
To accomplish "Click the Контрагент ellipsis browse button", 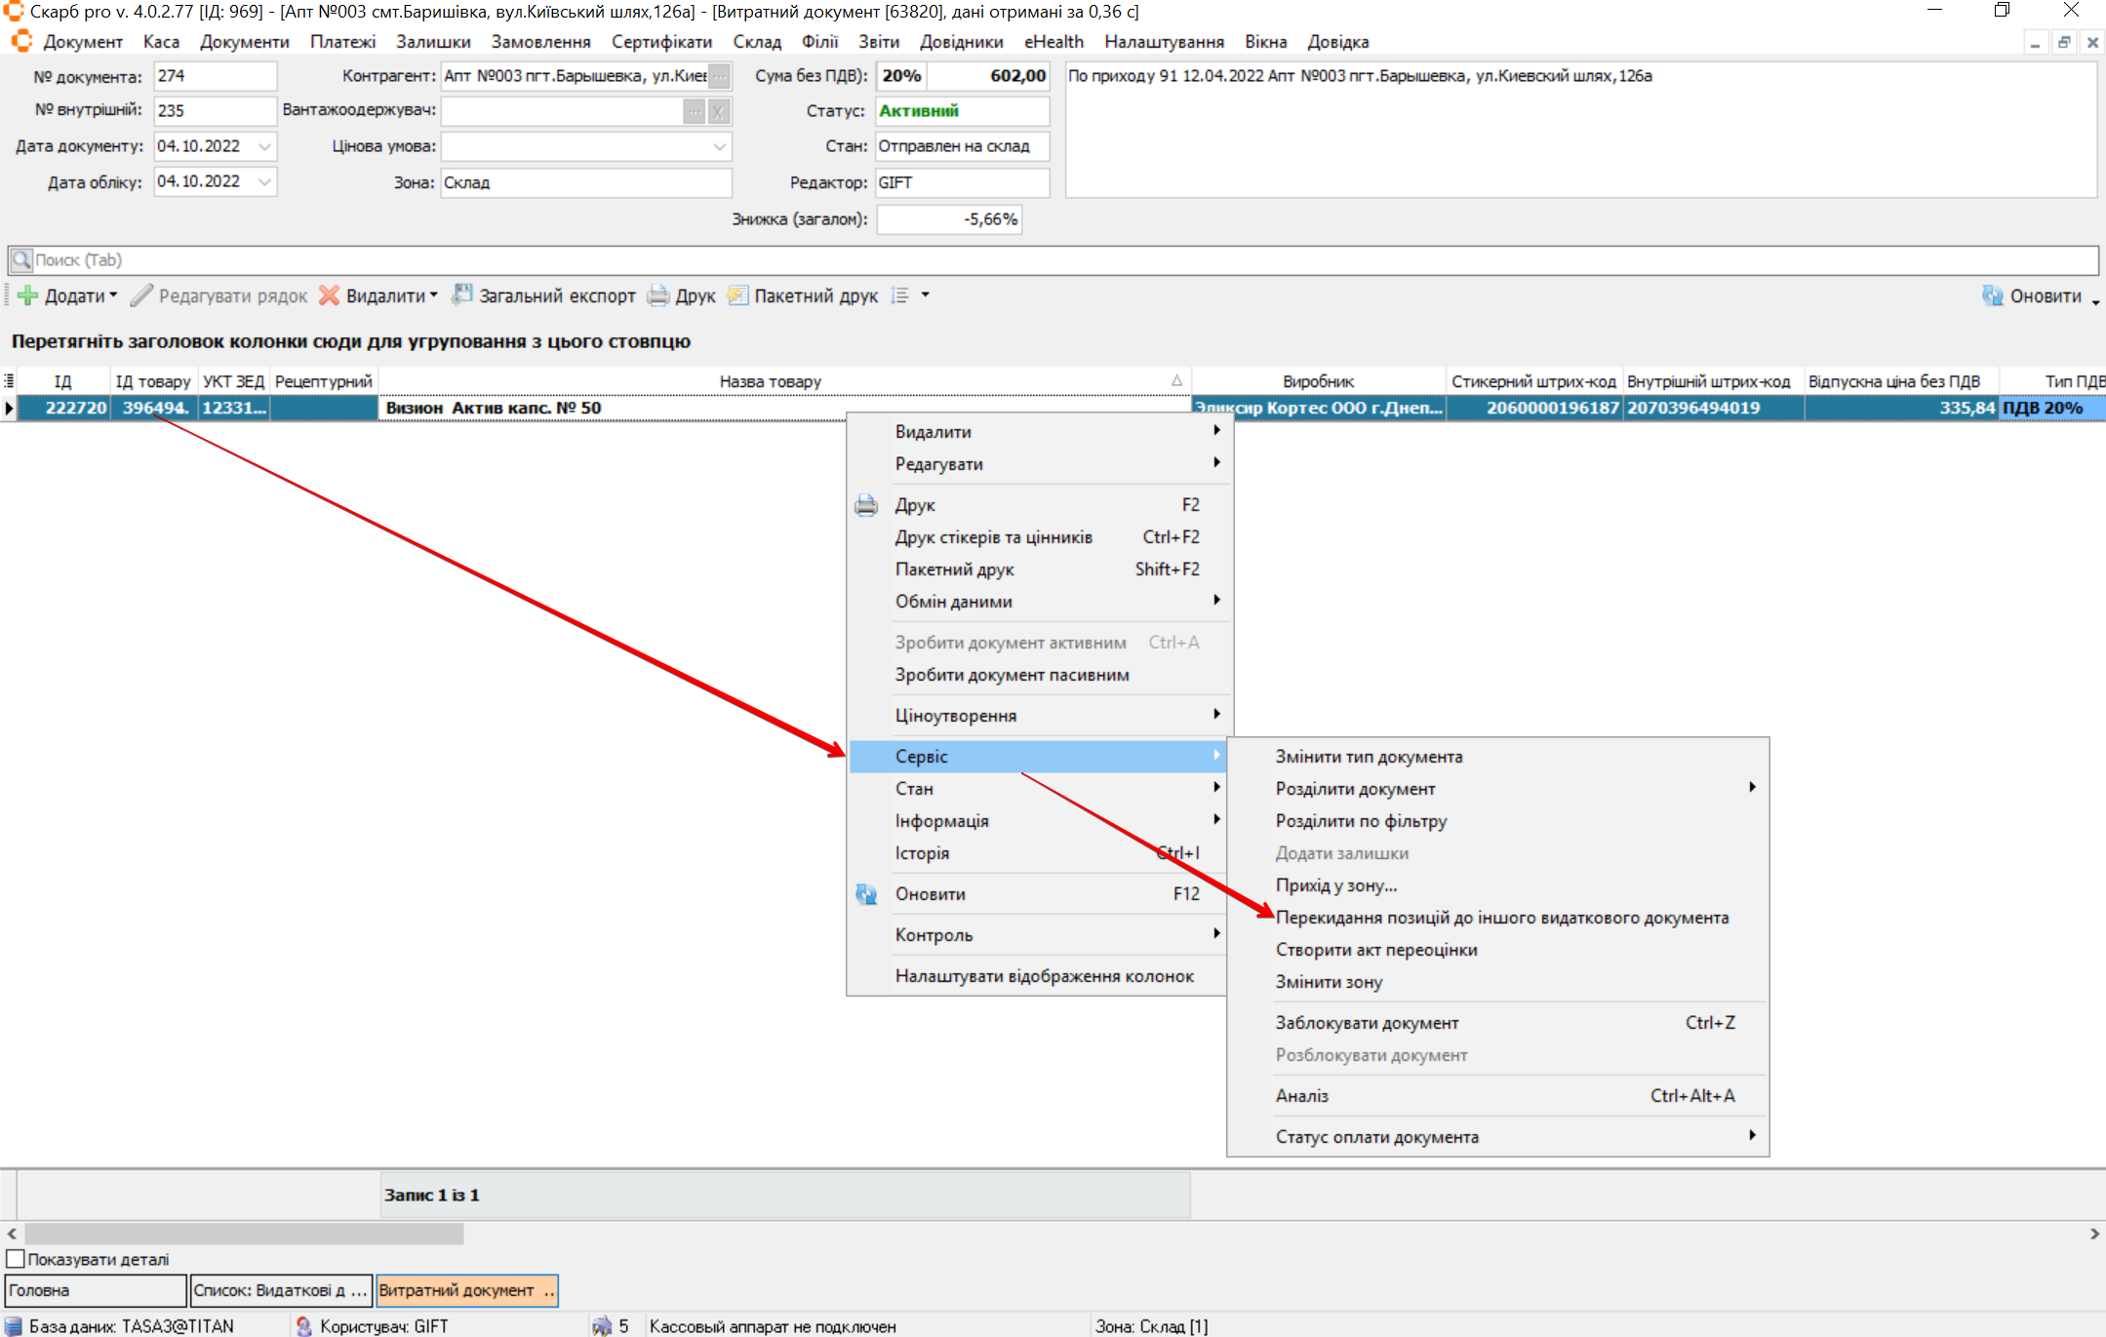I will [719, 76].
